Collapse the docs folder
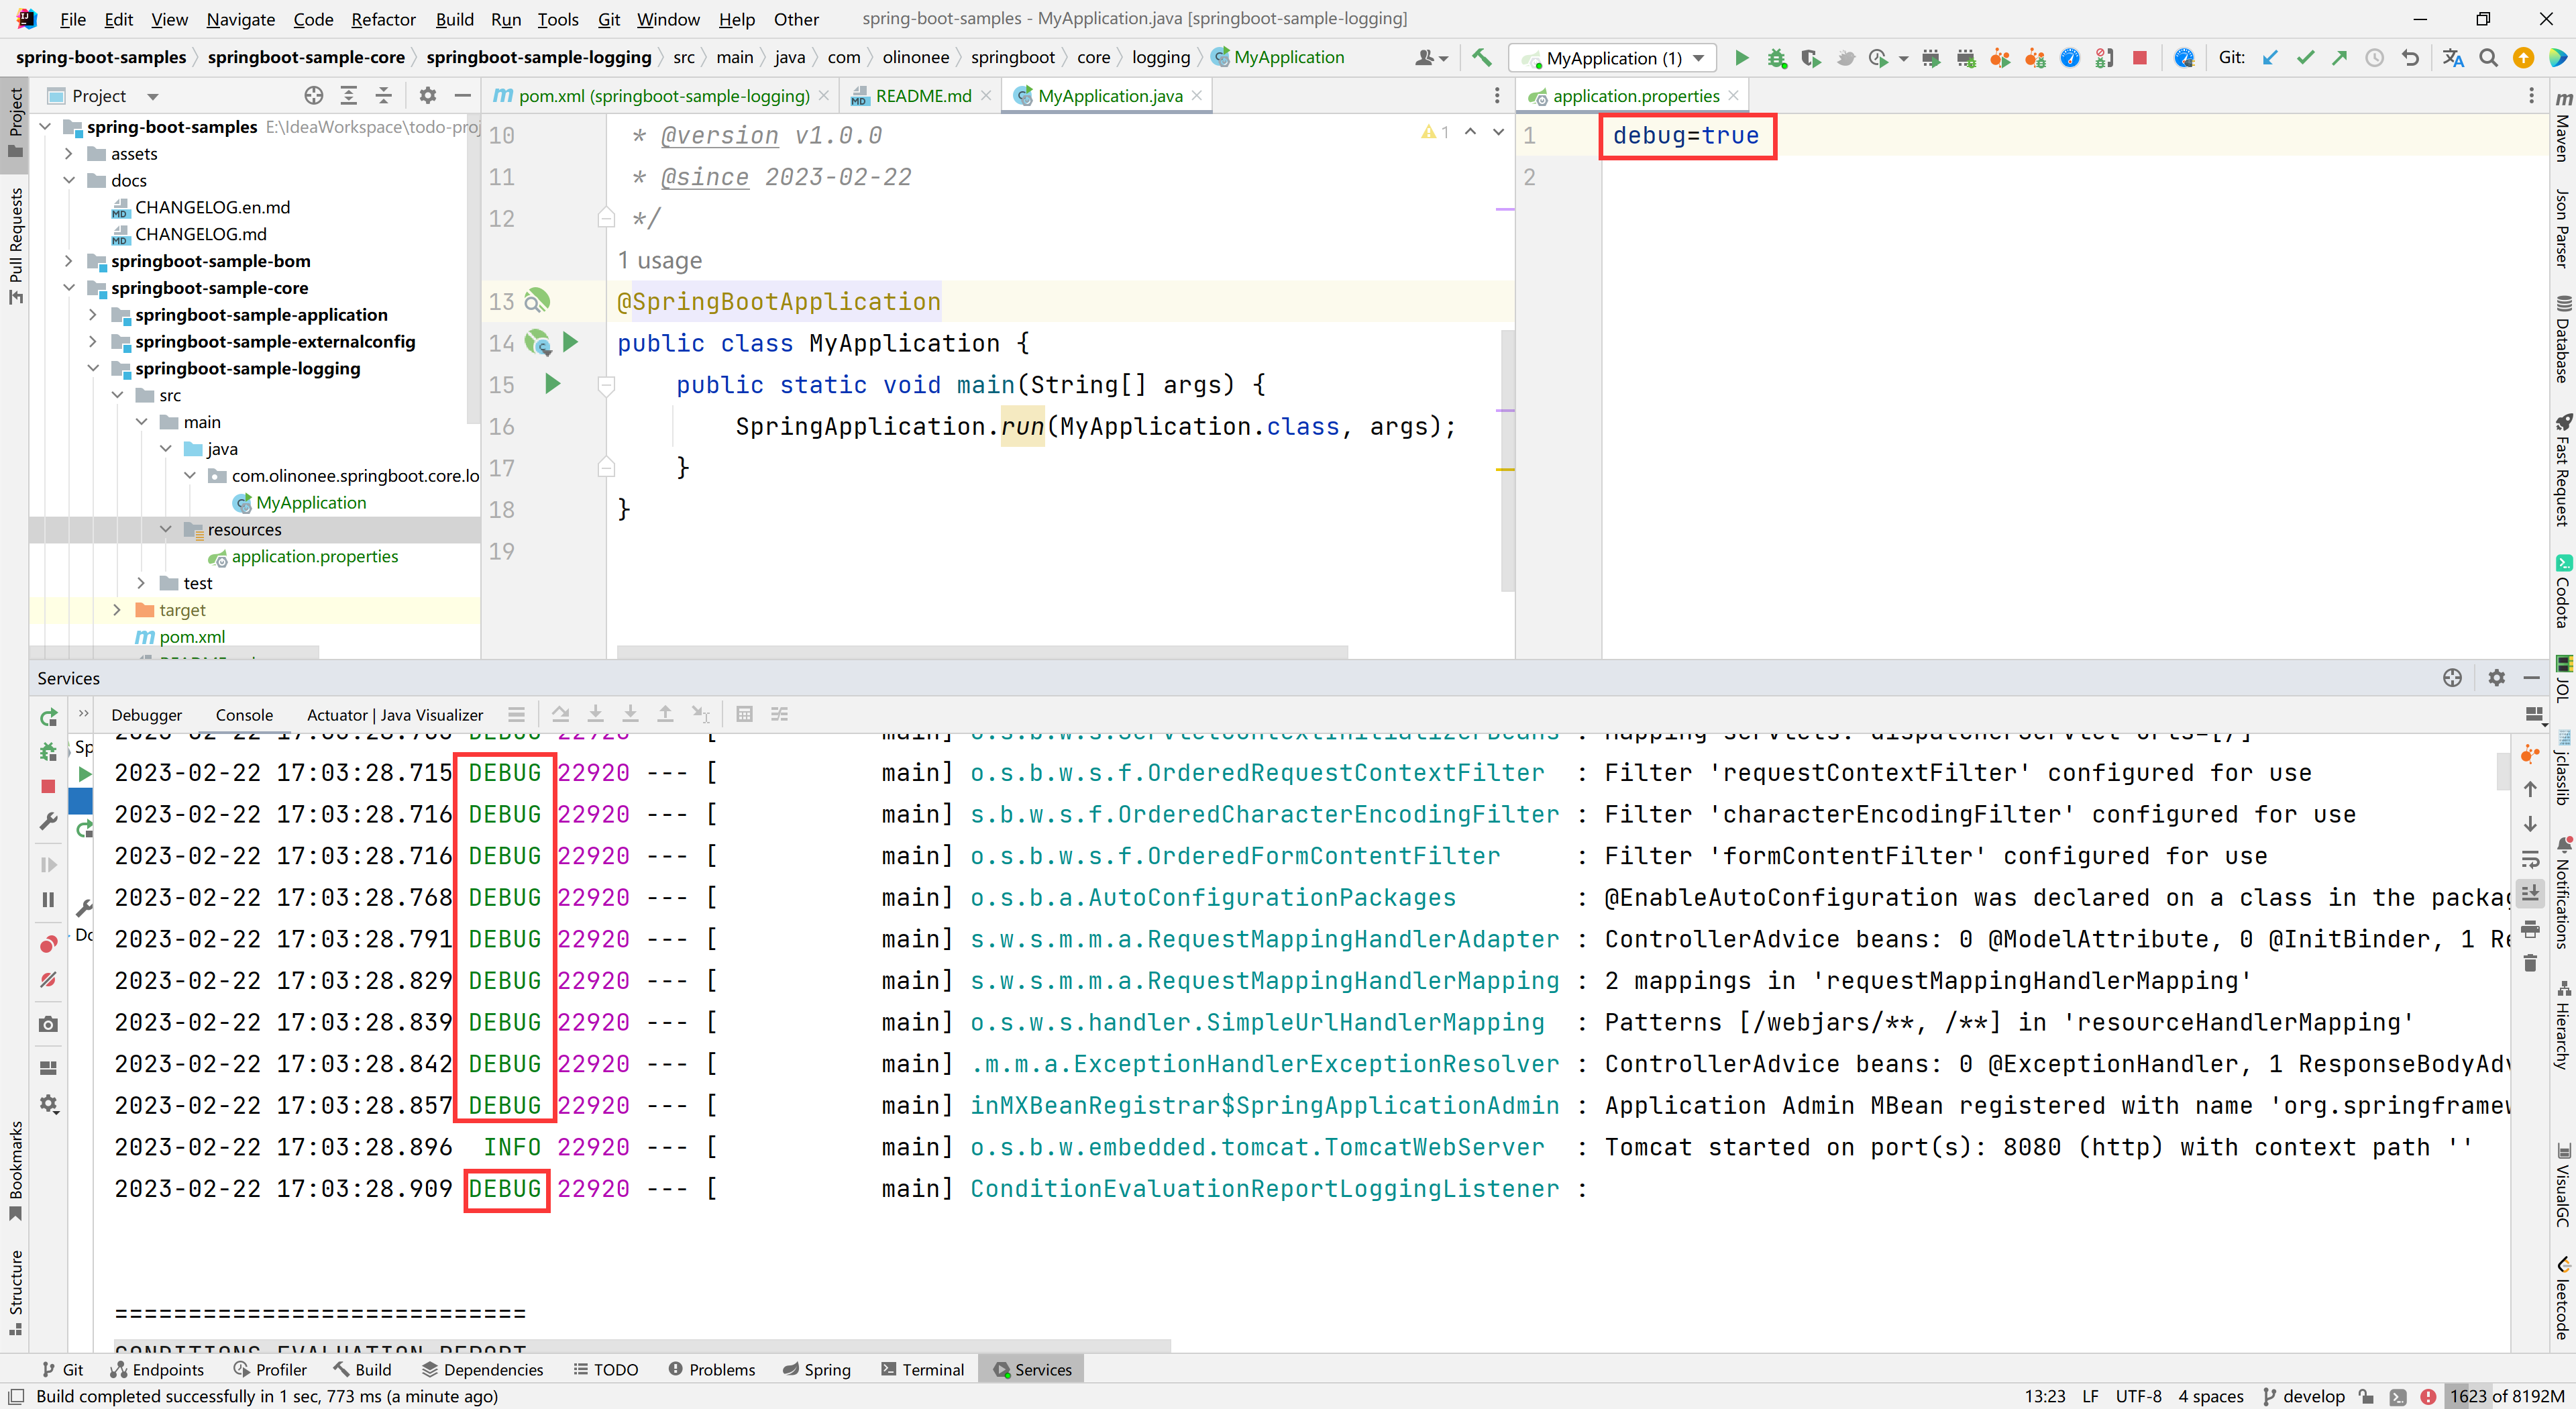Viewport: 2576px width, 1409px height. pos(68,181)
